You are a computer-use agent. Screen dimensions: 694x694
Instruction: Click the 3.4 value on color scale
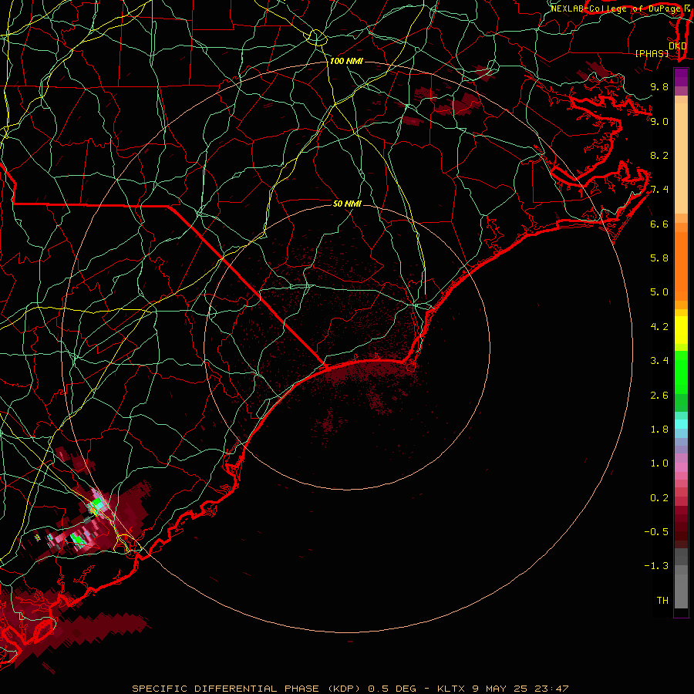(659, 361)
